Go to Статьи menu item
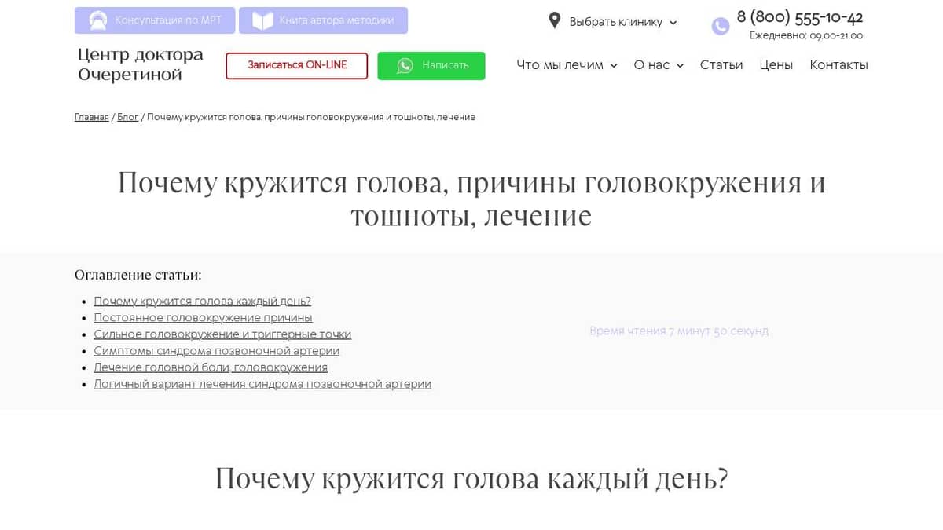The image size is (943, 530). (x=721, y=65)
